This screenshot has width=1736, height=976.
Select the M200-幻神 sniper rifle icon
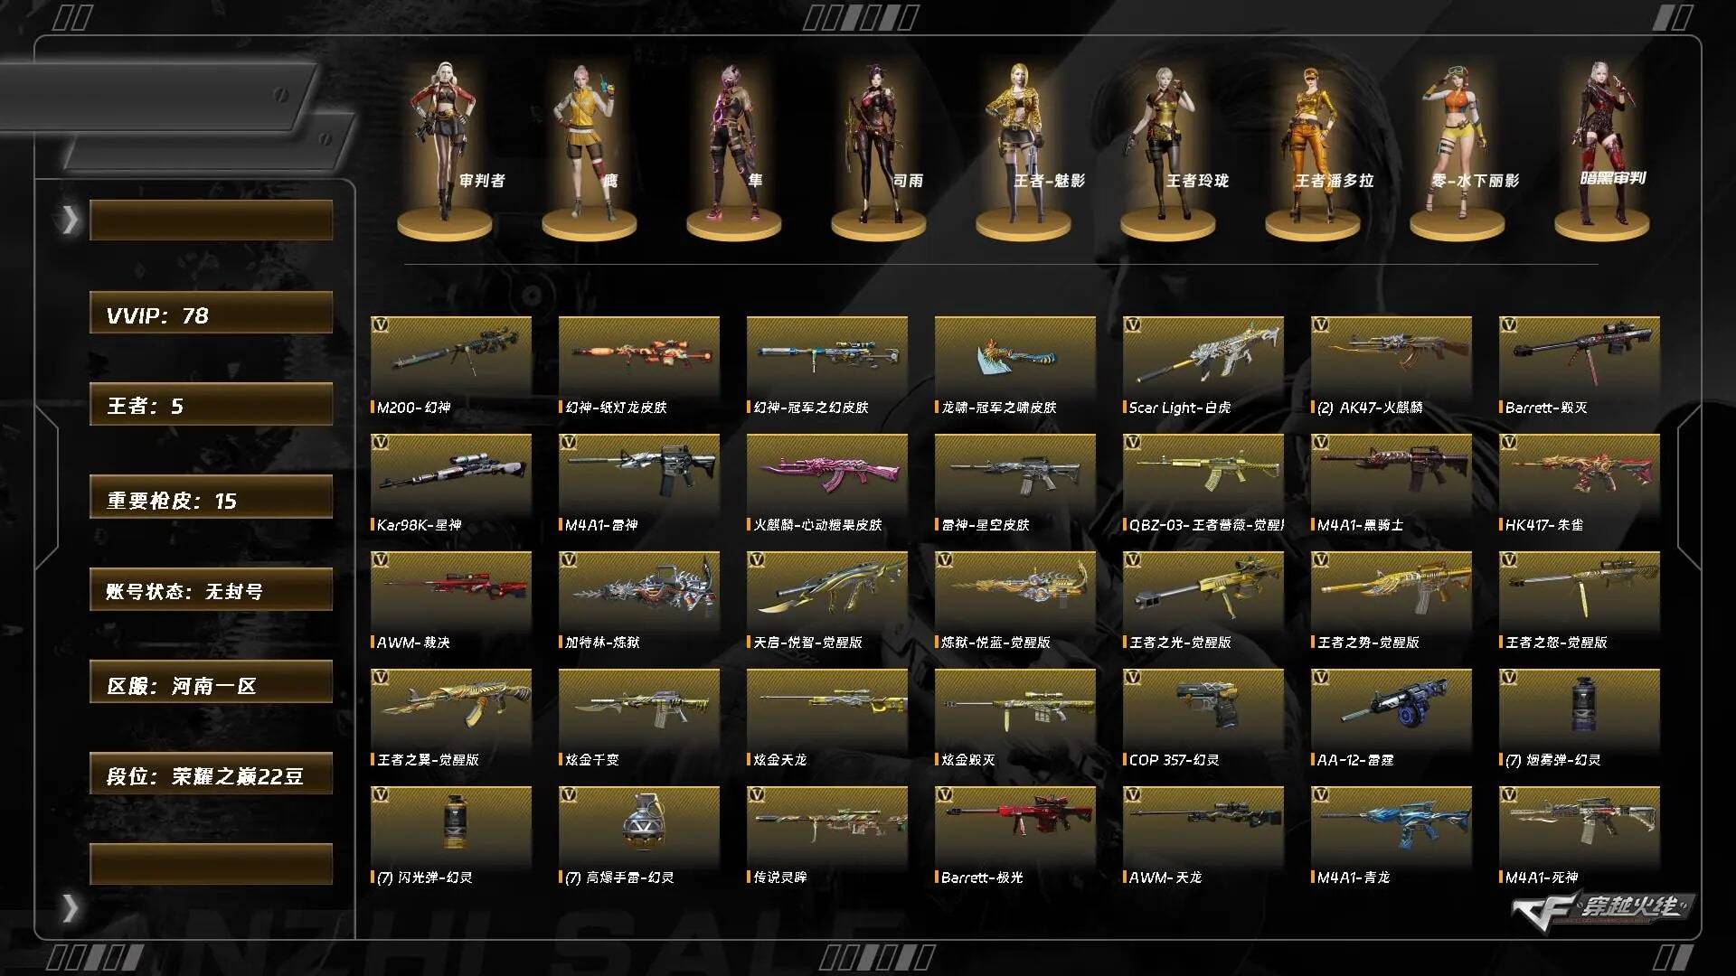pos(451,356)
